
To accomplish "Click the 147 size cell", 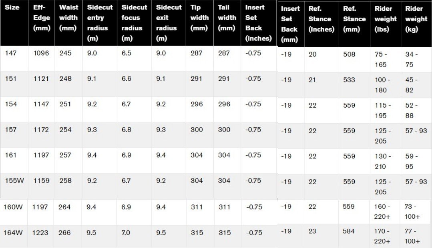I will point(11,53).
